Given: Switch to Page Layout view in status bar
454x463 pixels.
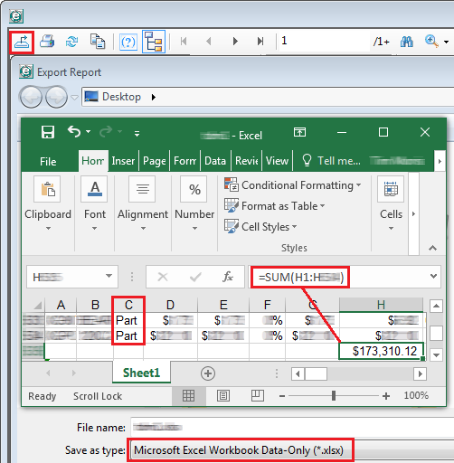Looking at the screenshot, I should point(223,395).
